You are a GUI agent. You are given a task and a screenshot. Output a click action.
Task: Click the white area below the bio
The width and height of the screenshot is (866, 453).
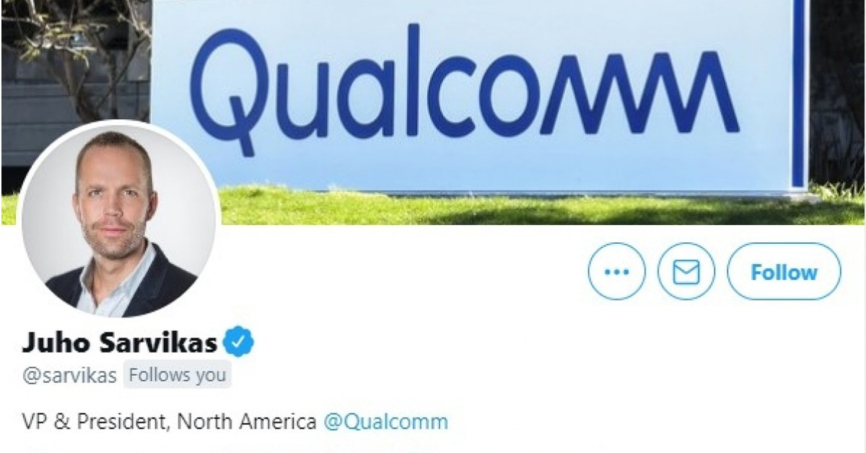click(433, 444)
